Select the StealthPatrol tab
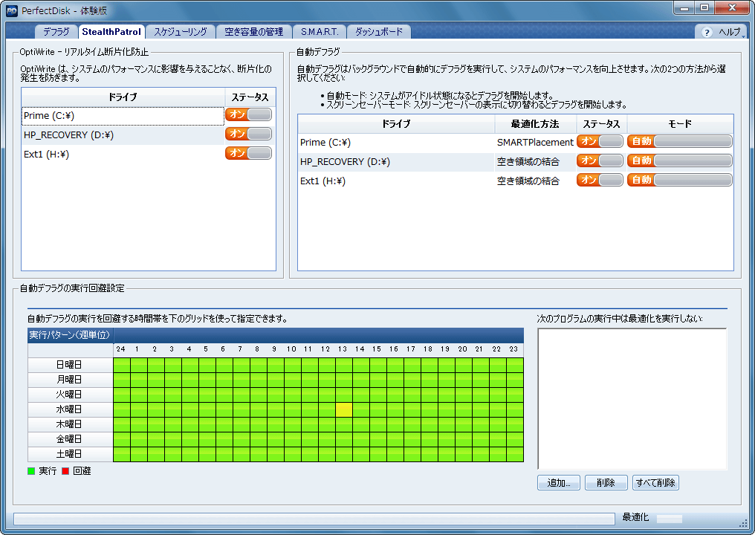 111,32
